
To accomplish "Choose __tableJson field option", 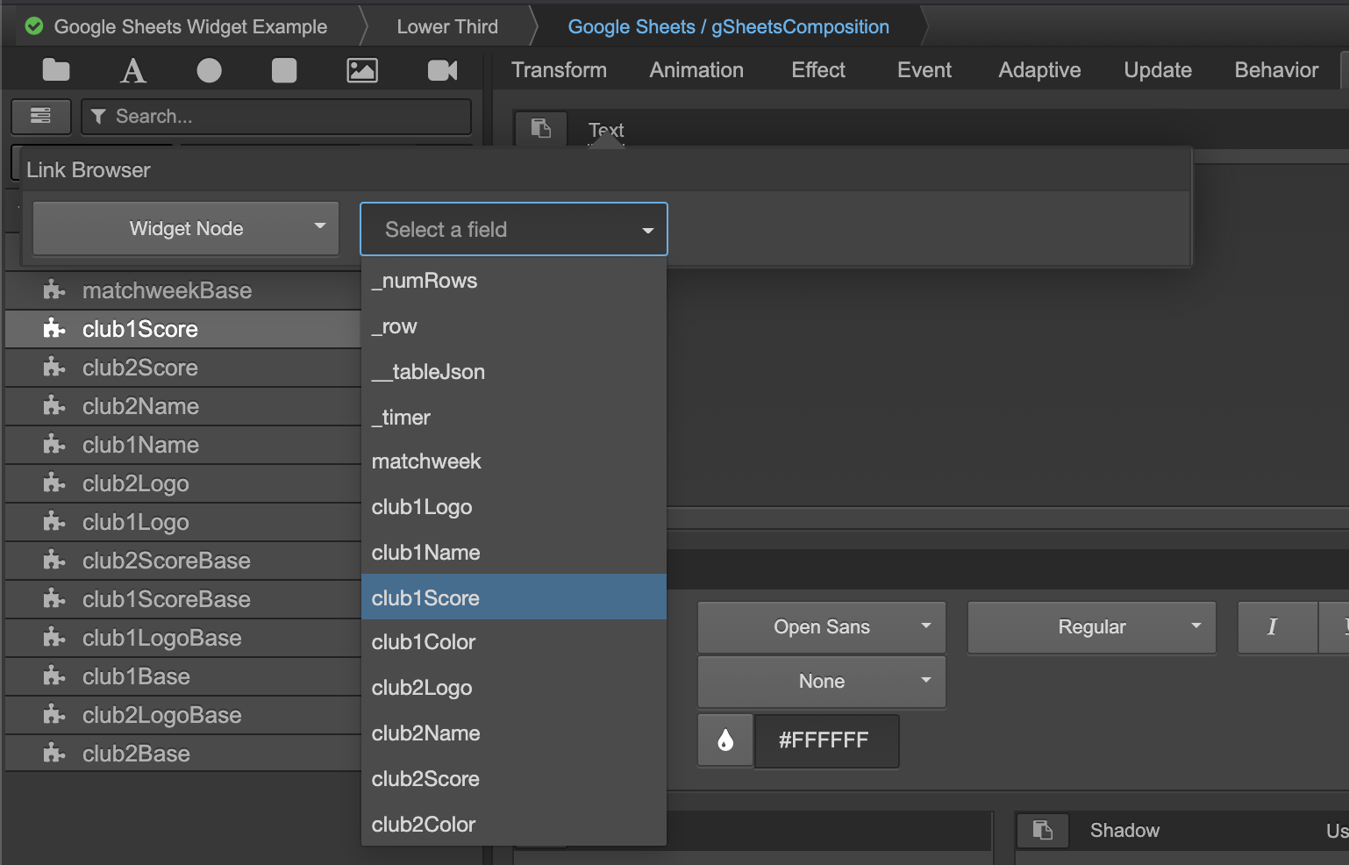I will click(x=514, y=372).
